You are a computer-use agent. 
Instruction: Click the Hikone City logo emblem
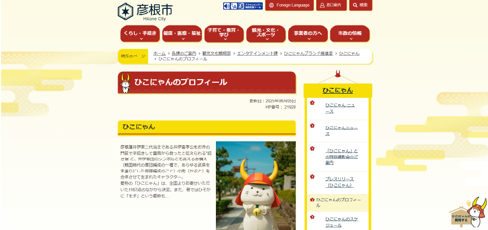tap(125, 10)
